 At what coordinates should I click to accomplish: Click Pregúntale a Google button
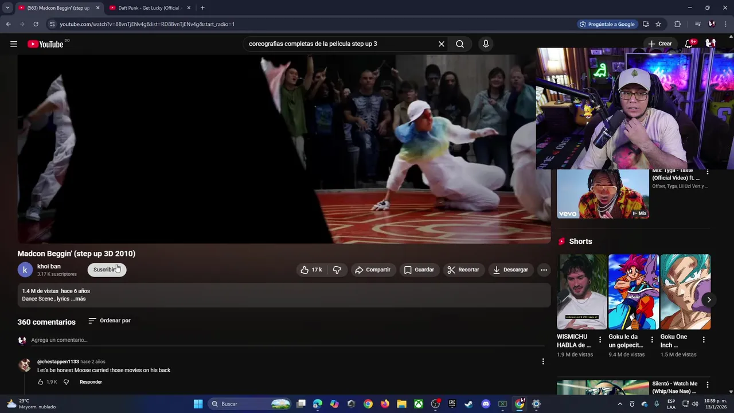(x=607, y=24)
